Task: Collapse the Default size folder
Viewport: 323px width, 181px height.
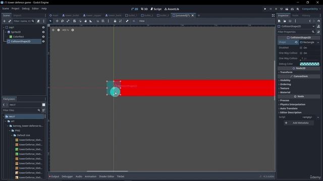Action: pyautogui.click(x=12, y=135)
